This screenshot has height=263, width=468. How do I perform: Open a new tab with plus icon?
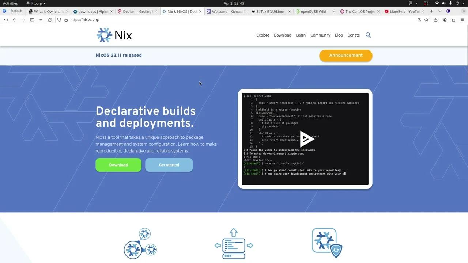(431, 11)
